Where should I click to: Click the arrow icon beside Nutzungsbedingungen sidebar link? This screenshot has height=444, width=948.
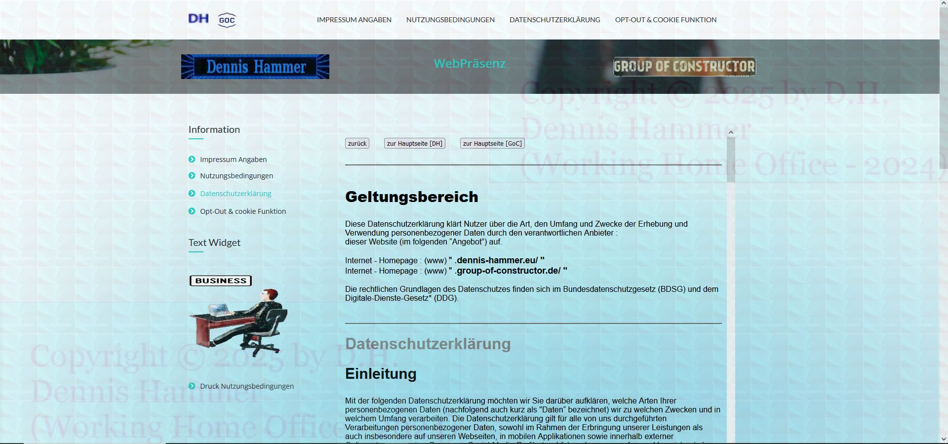tap(192, 175)
